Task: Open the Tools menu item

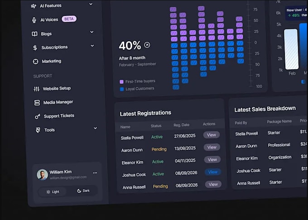Action: point(49,130)
